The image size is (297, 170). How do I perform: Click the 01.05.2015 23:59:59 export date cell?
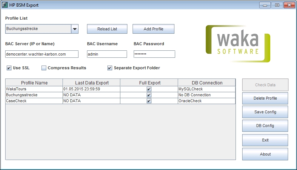click(91, 89)
